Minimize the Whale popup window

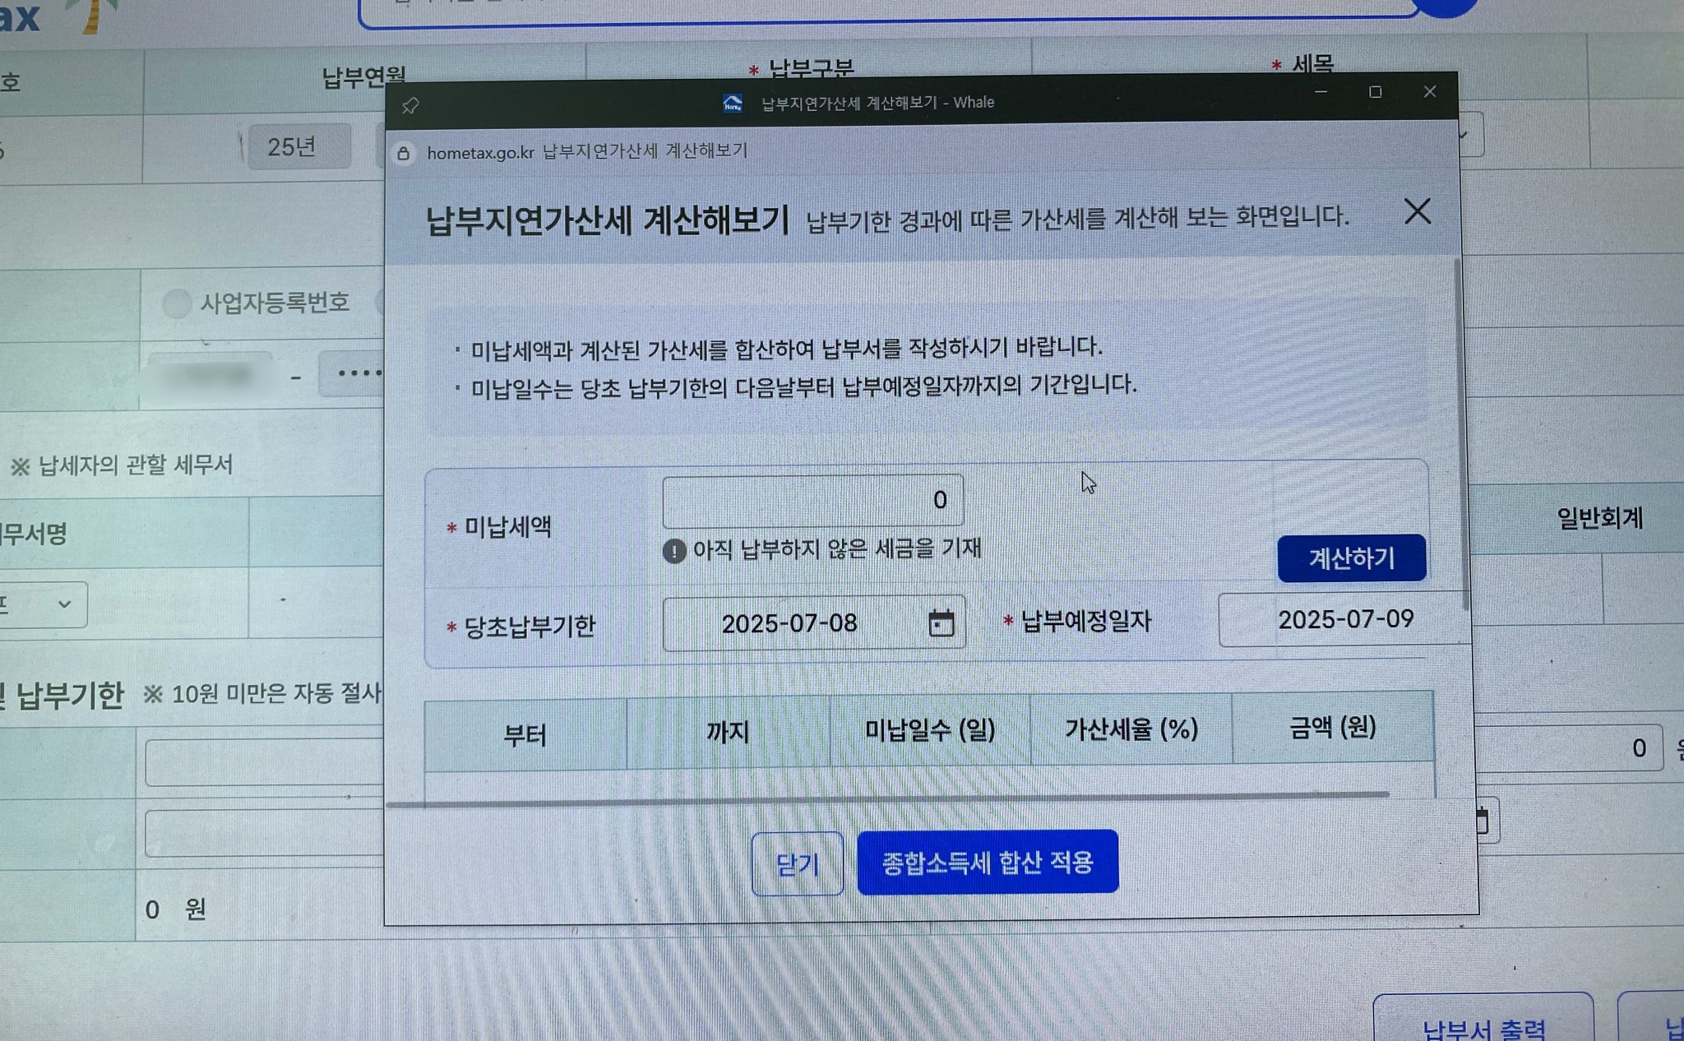click(1321, 92)
